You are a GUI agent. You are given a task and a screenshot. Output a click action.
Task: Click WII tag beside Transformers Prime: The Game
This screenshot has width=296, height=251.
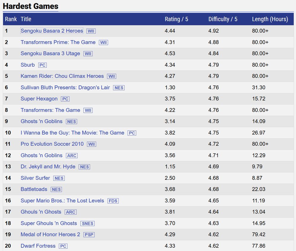pos(103,42)
